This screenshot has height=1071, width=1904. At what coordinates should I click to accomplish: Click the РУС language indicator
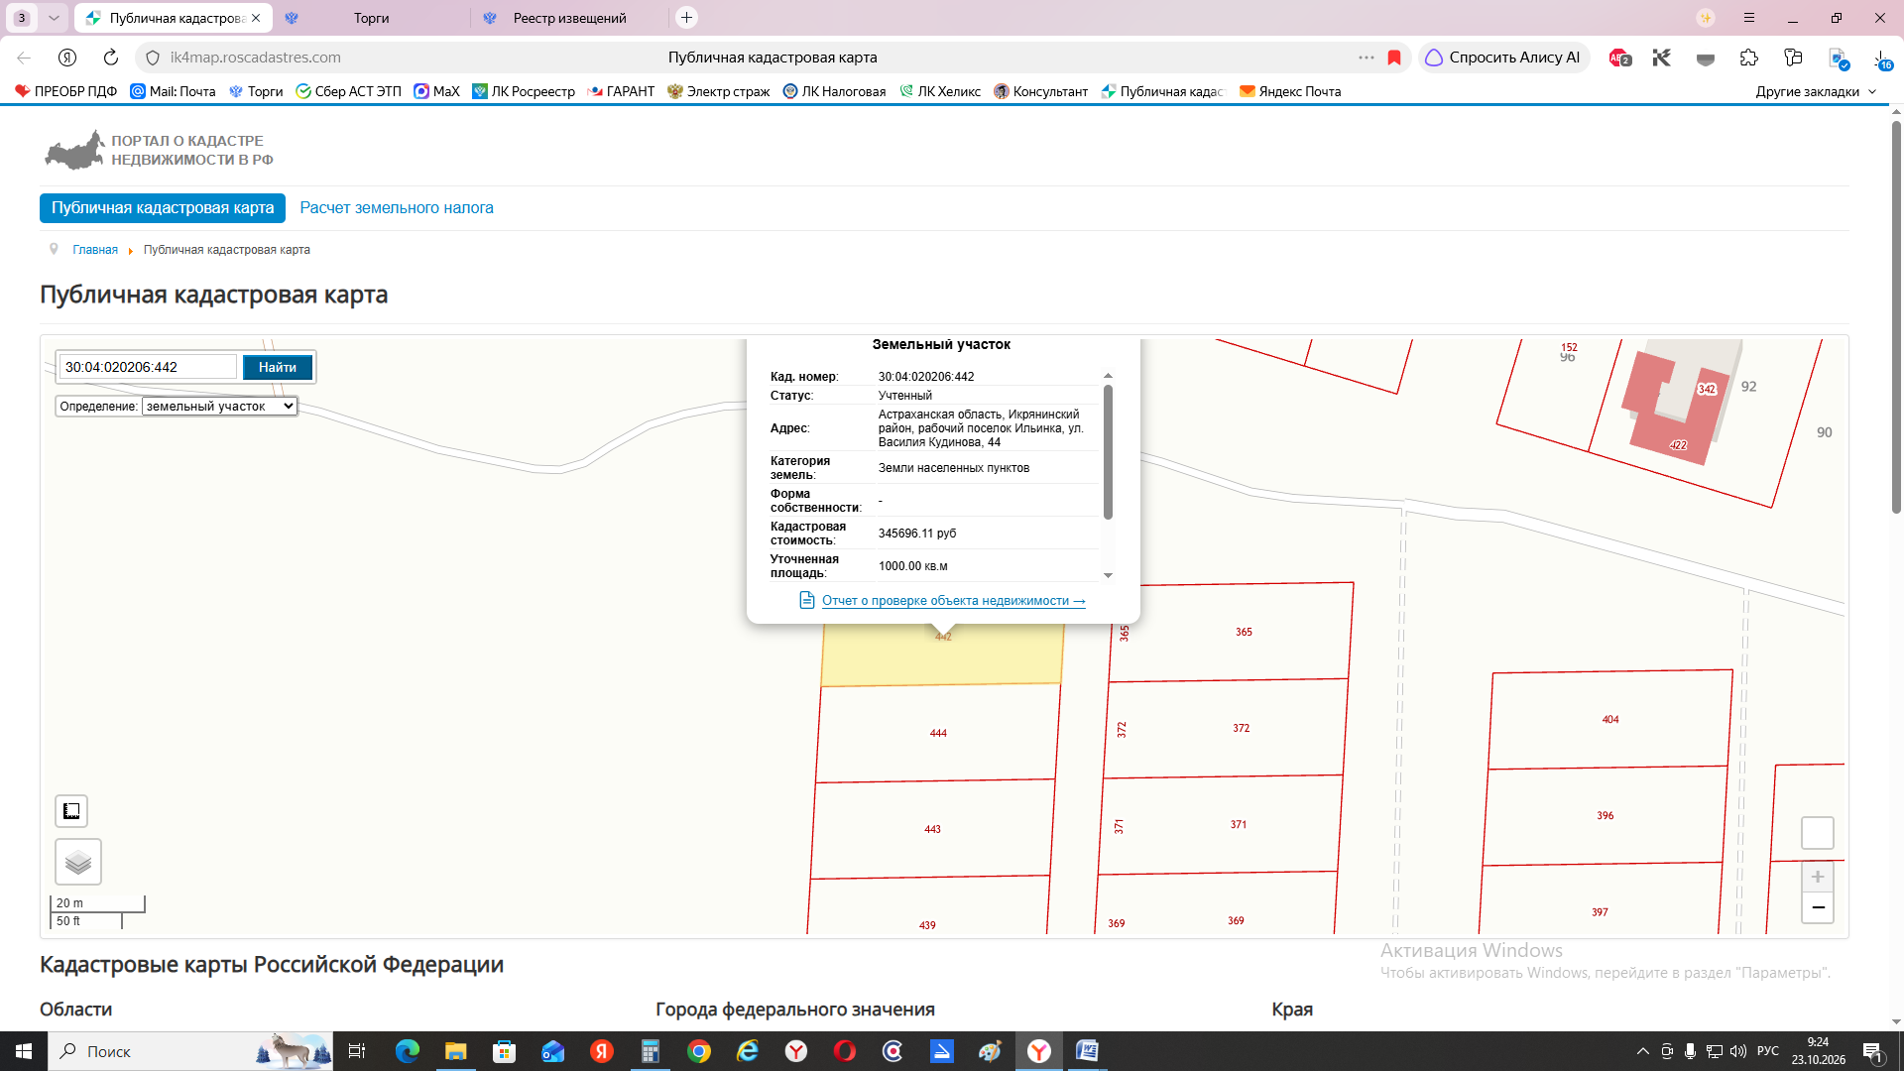1768,1051
